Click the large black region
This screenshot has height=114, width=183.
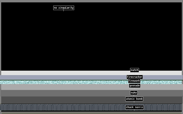tap(91, 37)
